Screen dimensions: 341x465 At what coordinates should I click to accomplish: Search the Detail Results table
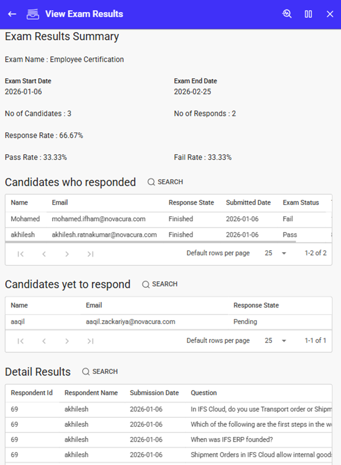(100, 372)
